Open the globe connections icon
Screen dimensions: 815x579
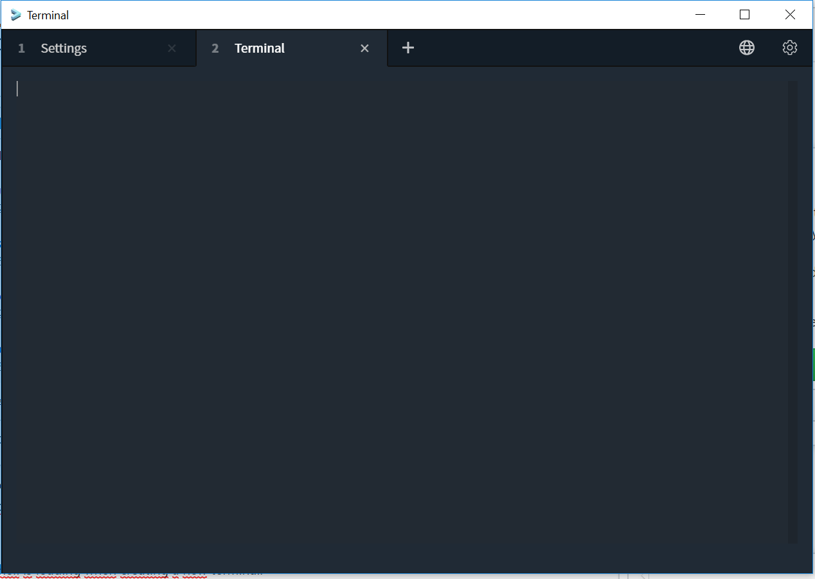[x=746, y=48]
